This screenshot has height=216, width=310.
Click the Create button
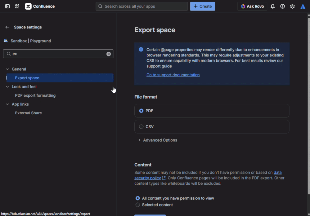click(202, 6)
